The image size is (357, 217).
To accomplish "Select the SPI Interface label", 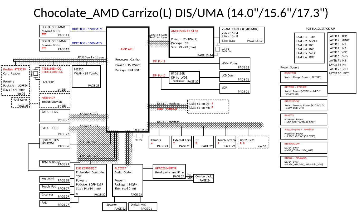I will point(89,142).
